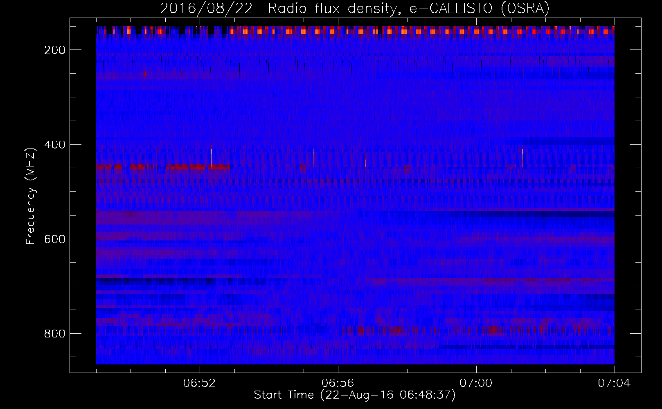This screenshot has height=409, width=662.
Task: Click the 07:00 time tick label
Action: 476,383
